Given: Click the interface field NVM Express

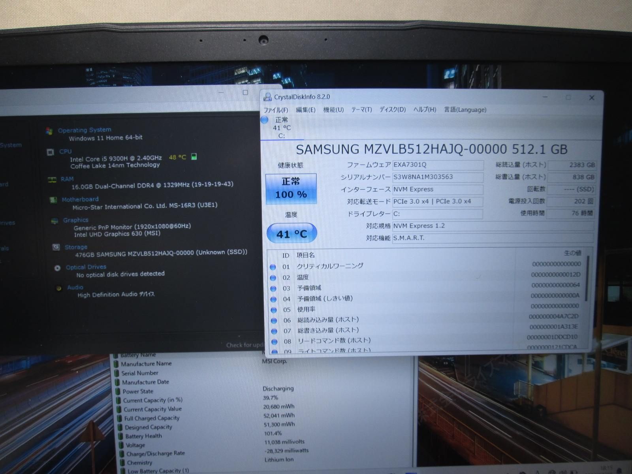Looking at the screenshot, I should (438, 189).
